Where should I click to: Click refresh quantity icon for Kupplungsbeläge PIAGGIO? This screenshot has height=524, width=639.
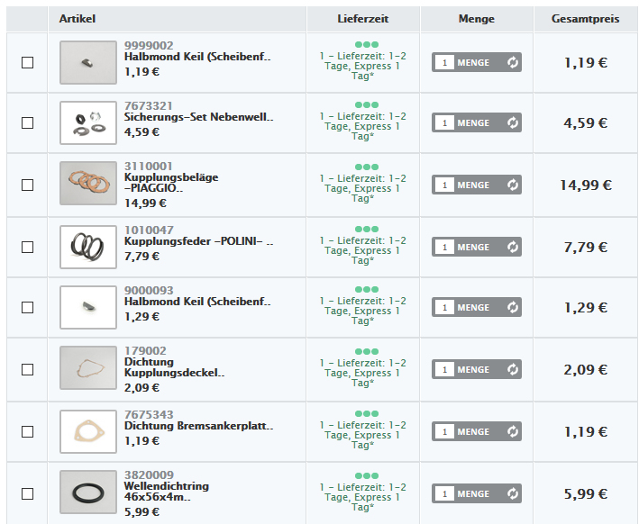pyautogui.click(x=513, y=185)
